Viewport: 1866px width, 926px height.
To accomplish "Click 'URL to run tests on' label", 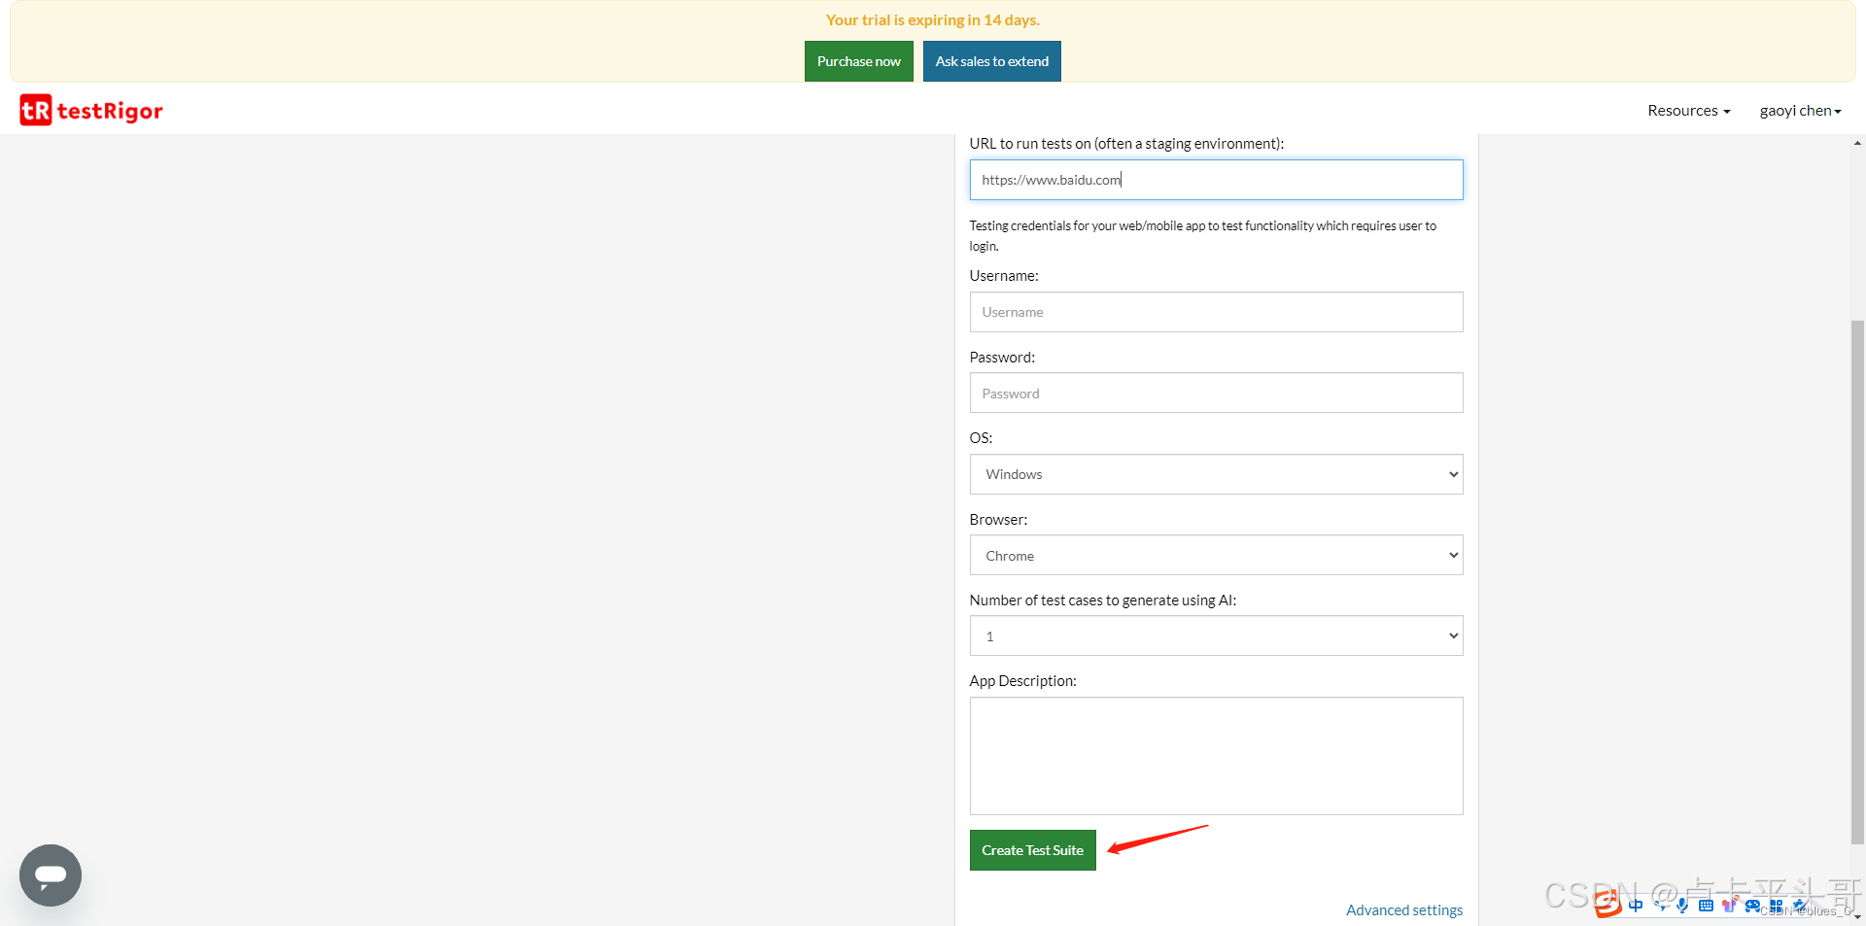I will 1126,144.
